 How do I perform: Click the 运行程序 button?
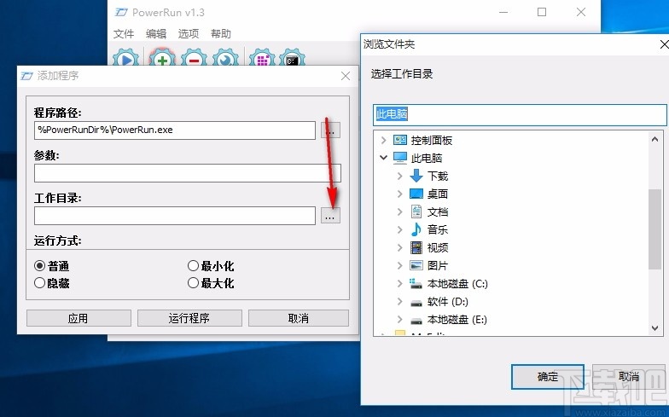189,318
